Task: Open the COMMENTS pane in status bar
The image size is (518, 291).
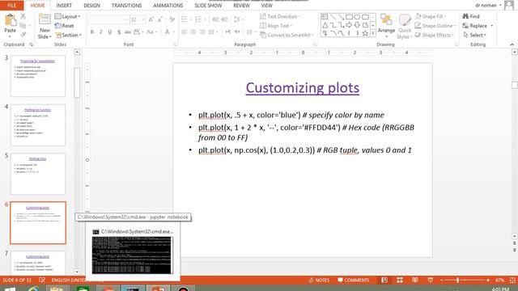Action: pos(353,280)
